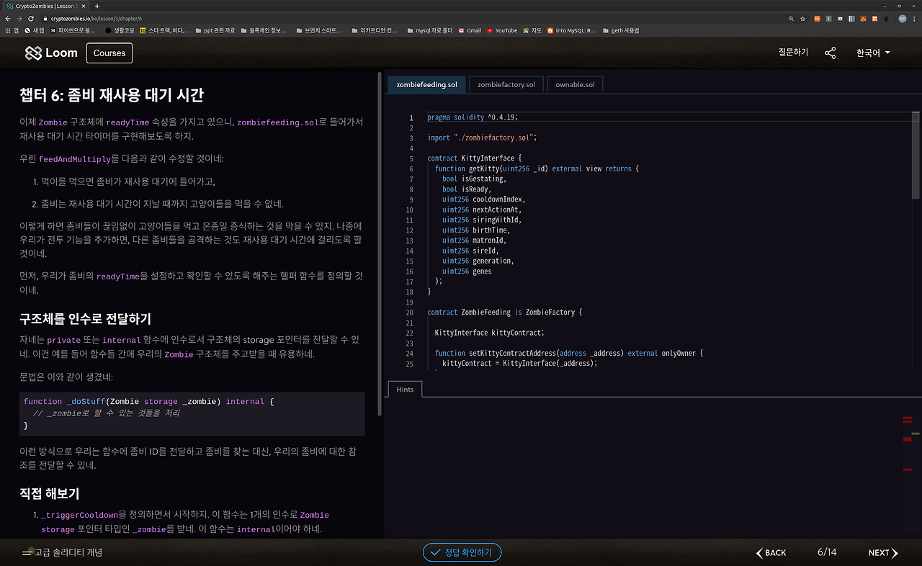Open the 새 탭 bookmark

[x=35, y=30]
